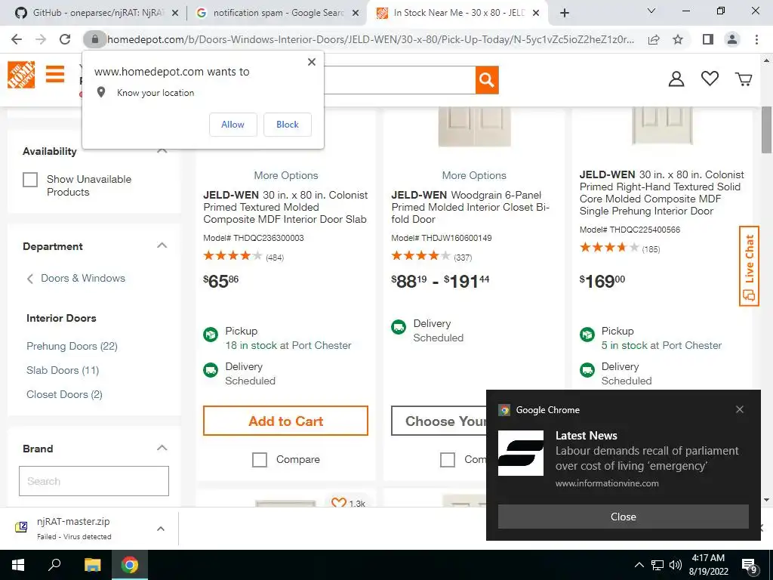Collapse the Availability filter section
The image size is (773, 580).
click(x=162, y=151)
